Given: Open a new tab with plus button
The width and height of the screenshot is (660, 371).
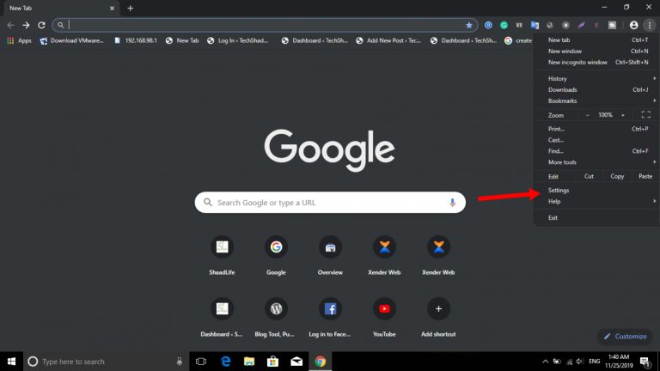Looking at the screenshot, I should (130, 8).
